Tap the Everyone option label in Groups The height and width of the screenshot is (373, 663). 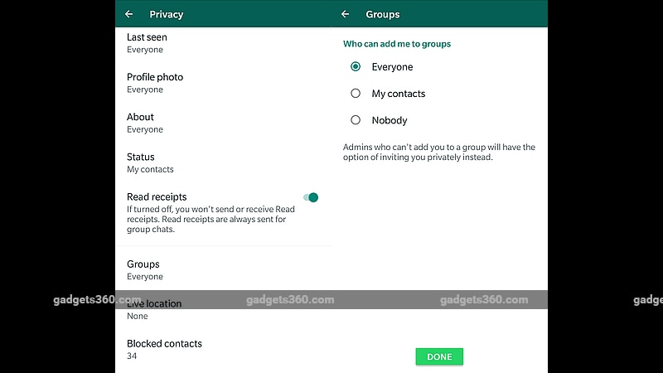click(392, 67)
